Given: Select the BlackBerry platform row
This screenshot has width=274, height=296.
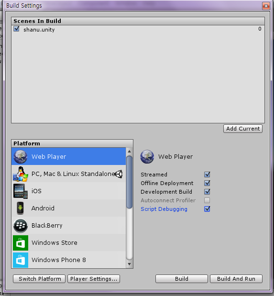Looking at the screenshot, I should pos(68,226).
